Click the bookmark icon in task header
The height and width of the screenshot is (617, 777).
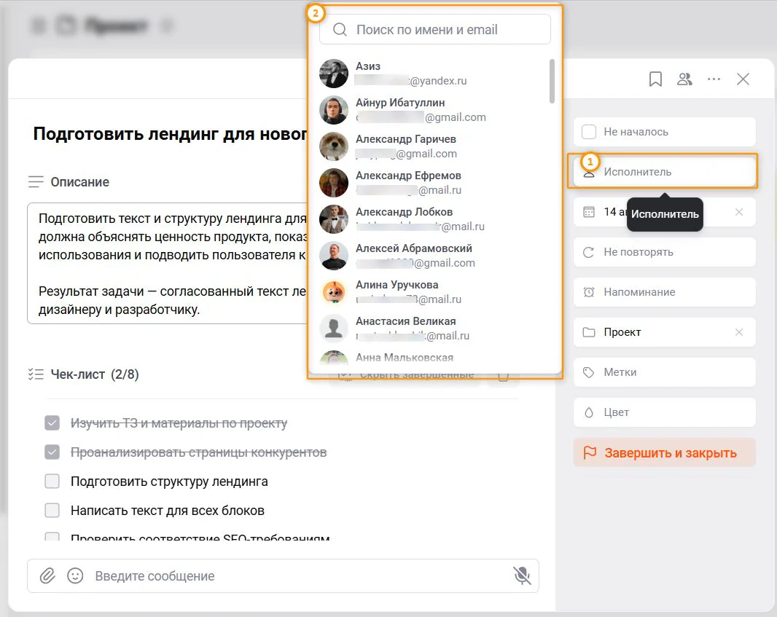click(655, 79)
